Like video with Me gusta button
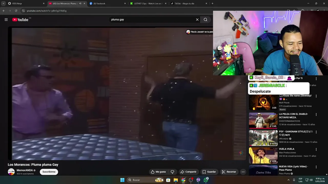This screenshot has height=184, width=328. click(x=158, y=172)
